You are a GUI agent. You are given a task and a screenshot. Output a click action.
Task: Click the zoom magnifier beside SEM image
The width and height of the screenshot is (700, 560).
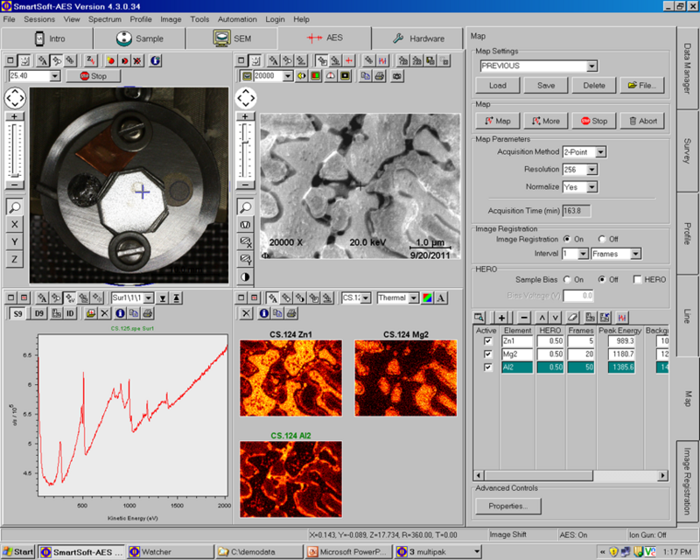[x=246, y=206]
